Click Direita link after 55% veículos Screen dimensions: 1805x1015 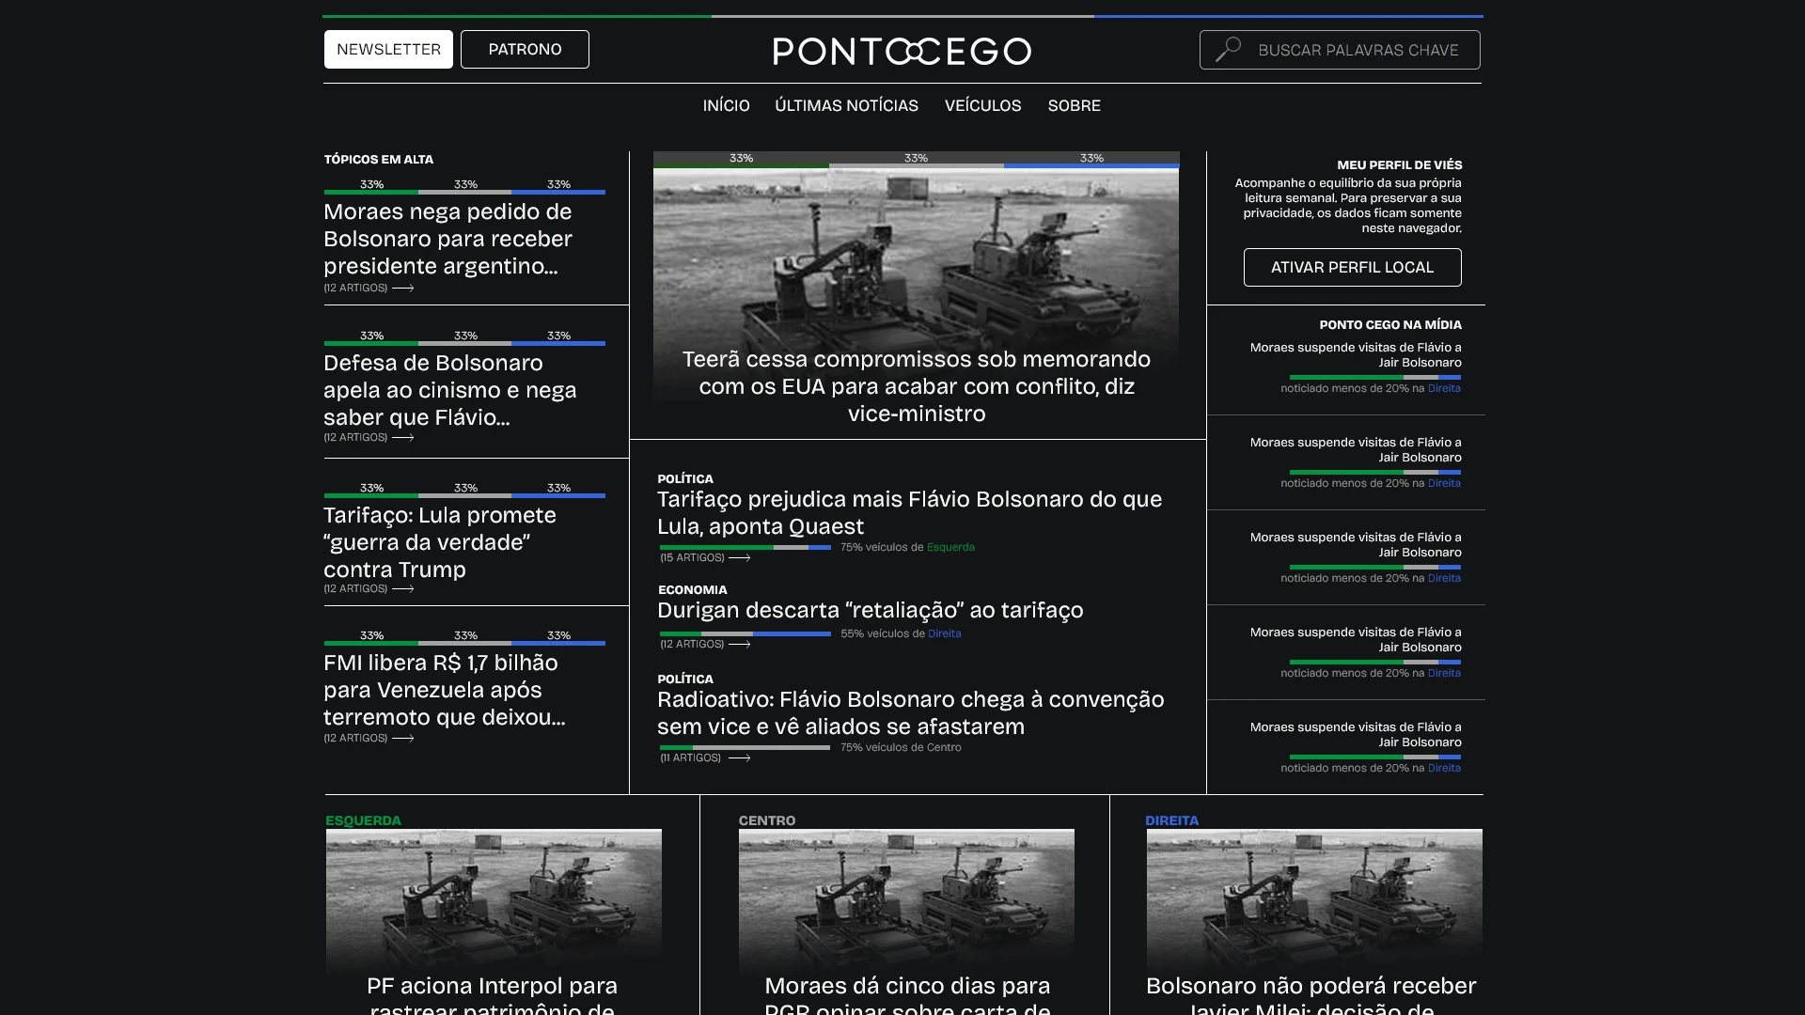(x=945, y=634)
